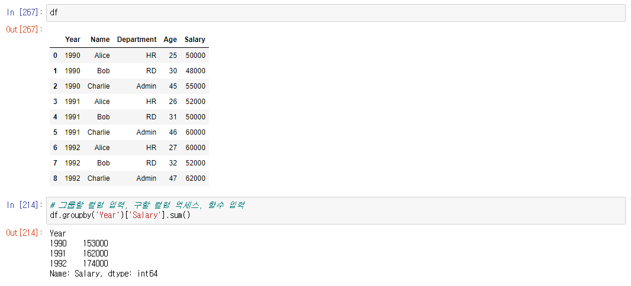Click Charlie's 60000 salary in row 5
Viewport: 631px width, 286px height.
(x=195, y=132)
